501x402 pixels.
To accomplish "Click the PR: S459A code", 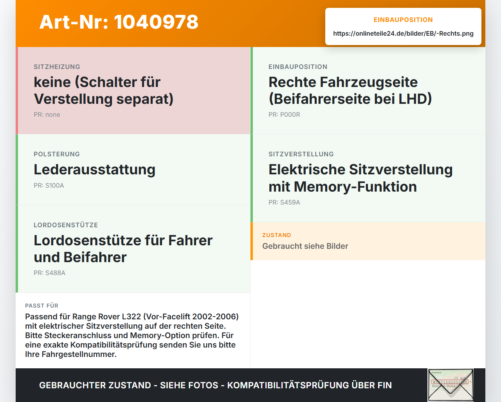I will coord(284,202).
